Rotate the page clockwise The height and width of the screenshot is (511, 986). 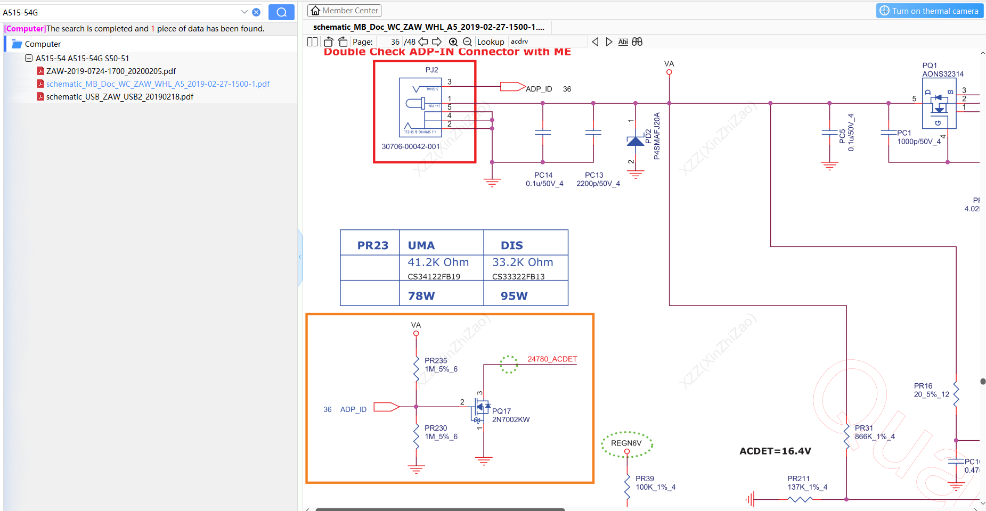click(x=343, y=42)
